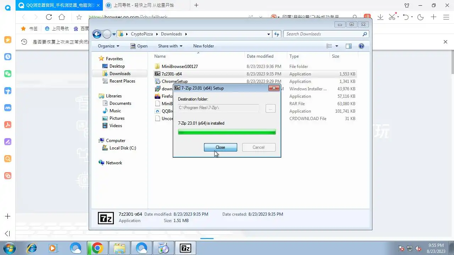
Task: Click the Explorer Forward arrow button
Action: 107,34
